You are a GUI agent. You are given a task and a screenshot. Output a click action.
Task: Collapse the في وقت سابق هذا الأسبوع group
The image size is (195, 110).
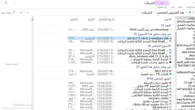(172, 34)
